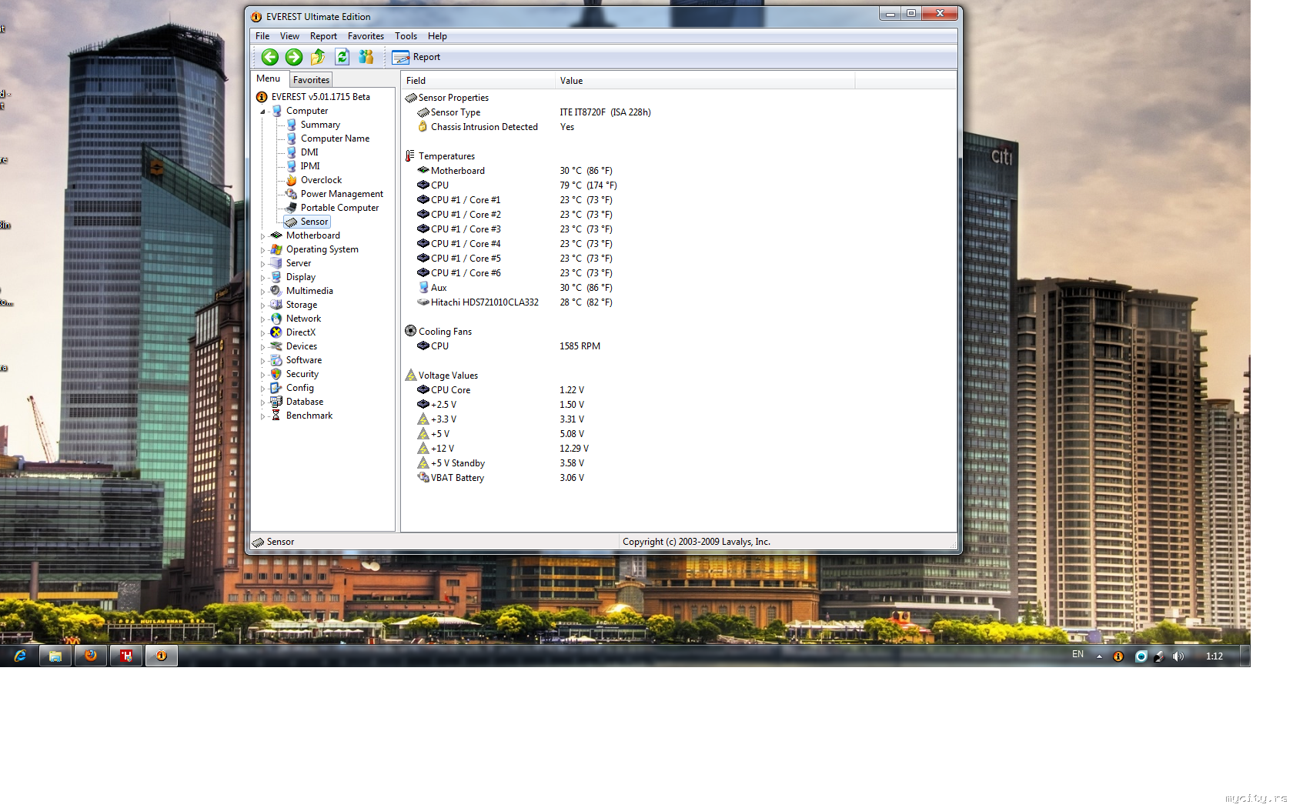Open the File menu
1293x808 pixels.
[x=262, y=36]
